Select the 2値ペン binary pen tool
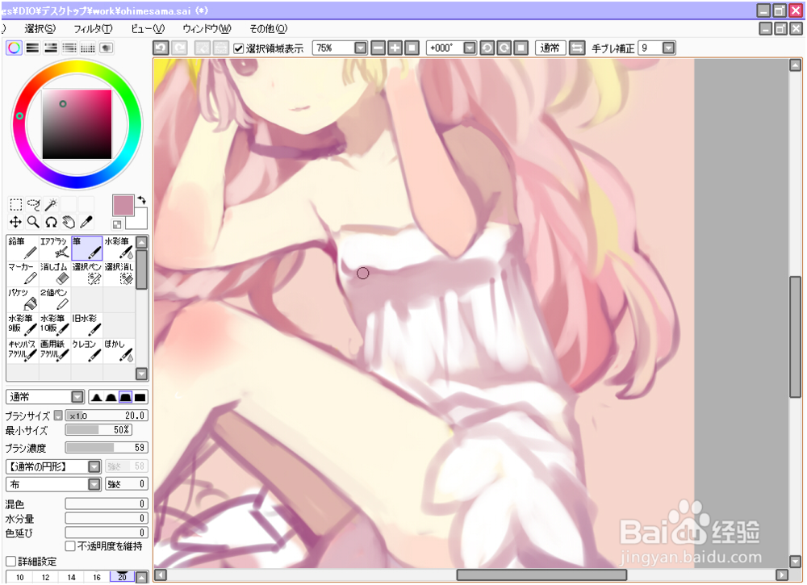This screenshot has height=585, width=807. [55, 299]
